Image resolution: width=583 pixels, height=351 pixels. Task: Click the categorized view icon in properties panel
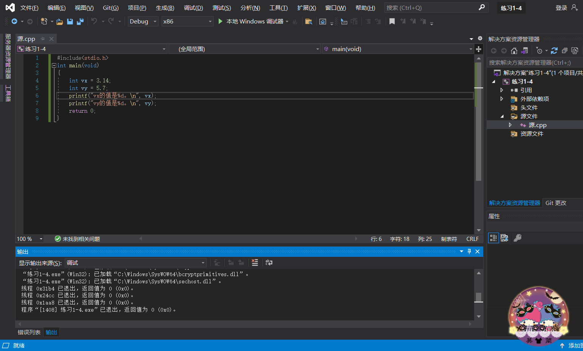[493, 238]
